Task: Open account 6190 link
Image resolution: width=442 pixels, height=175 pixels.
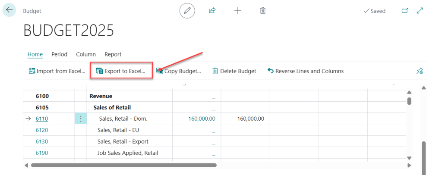Action: coord(42,153)
